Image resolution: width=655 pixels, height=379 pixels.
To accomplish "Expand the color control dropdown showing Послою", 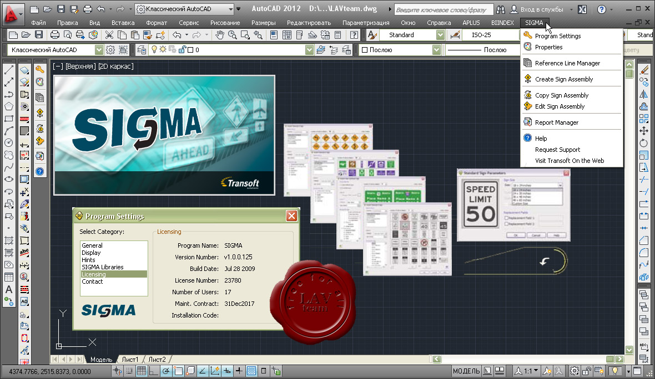I will pos(436,50).
